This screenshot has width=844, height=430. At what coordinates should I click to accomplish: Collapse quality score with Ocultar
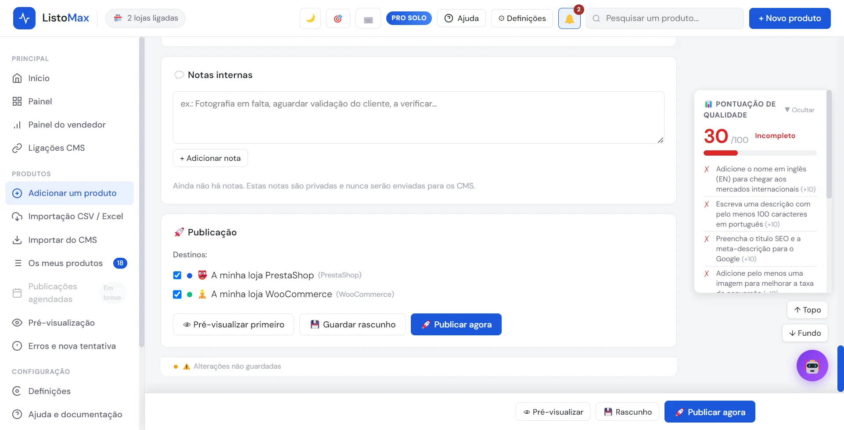[800, 110]
